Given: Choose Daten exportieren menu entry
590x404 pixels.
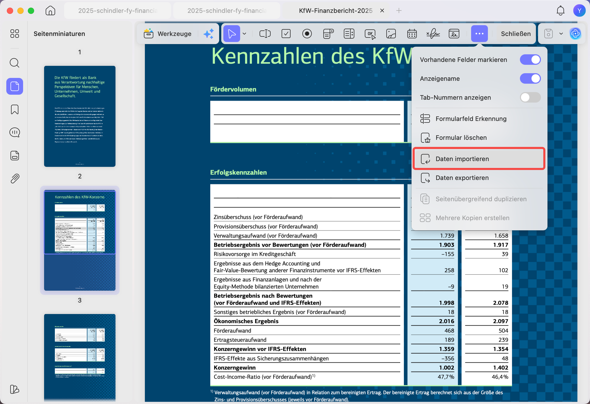Looking at the screenshot, I should point(479,178).
